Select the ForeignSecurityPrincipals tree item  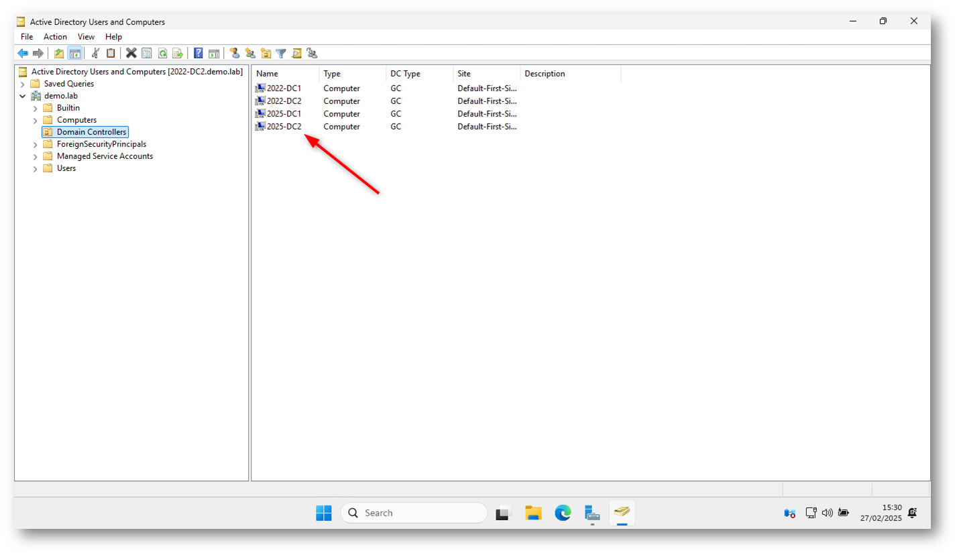(101, 144)
